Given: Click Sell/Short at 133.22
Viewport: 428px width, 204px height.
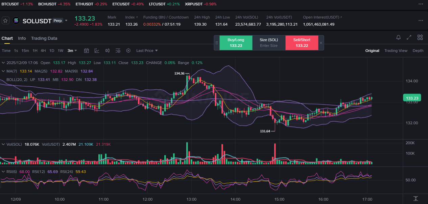Looking at the screenshot, I should click(302, 43).
